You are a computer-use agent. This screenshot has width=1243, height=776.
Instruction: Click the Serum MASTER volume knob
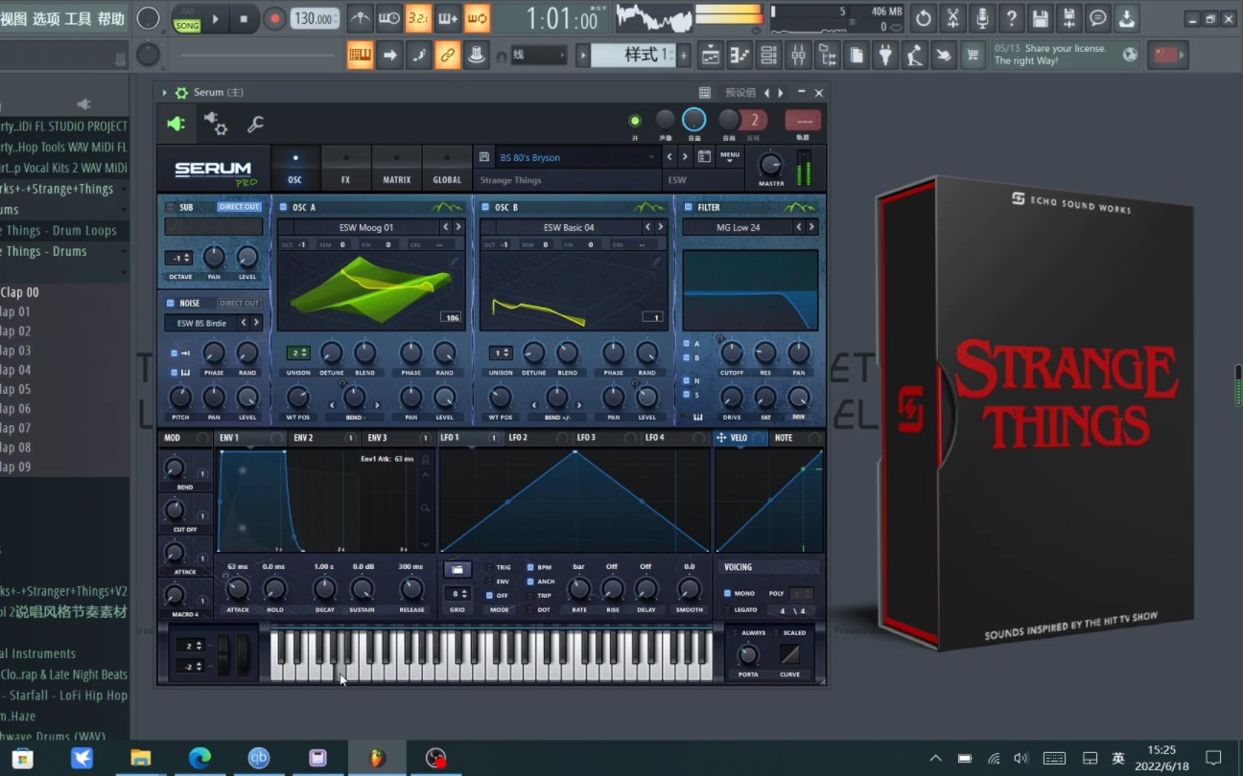point(771,165)
